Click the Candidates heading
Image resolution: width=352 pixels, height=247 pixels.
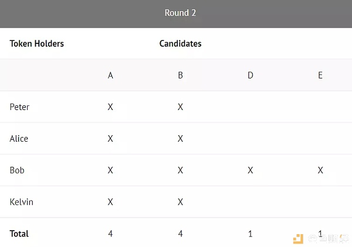click(x=180, y=43)
